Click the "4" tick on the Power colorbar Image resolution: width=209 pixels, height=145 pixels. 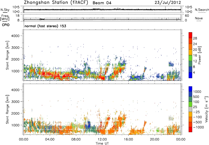pyautogui.click(x=194, y=73)
